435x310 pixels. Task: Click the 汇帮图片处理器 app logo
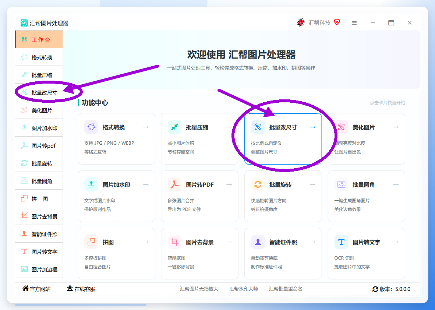click(24, 23)
